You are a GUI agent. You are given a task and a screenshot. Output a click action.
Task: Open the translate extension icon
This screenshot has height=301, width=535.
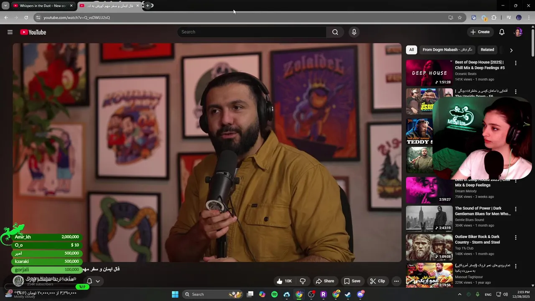pos(474,18)
